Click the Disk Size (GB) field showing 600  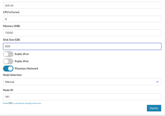(x=82, y=46)
